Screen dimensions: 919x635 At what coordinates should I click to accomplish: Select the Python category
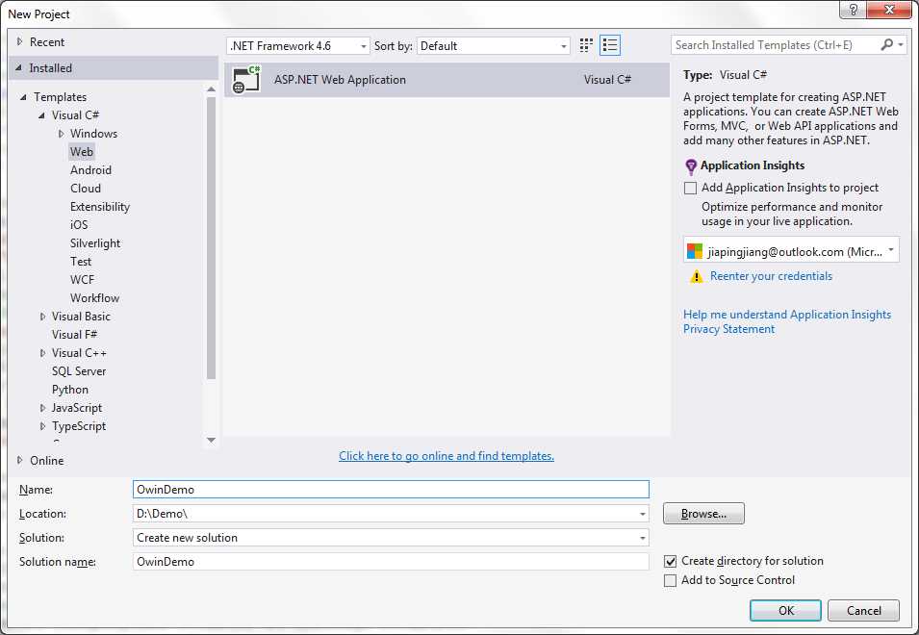(69, 390)
